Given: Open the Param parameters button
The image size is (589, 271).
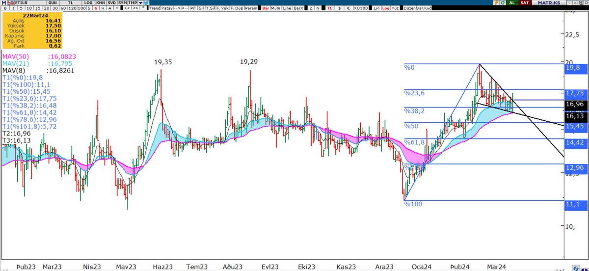Looking at the screenshot, I should tap(251, 8).
